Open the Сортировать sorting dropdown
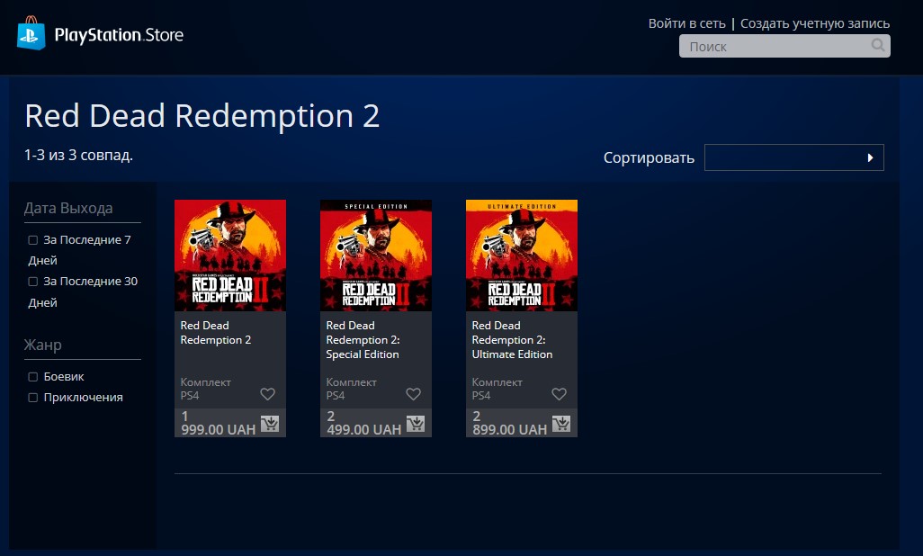The width and height of the screenshot is (923, 556). coord(794,157)
